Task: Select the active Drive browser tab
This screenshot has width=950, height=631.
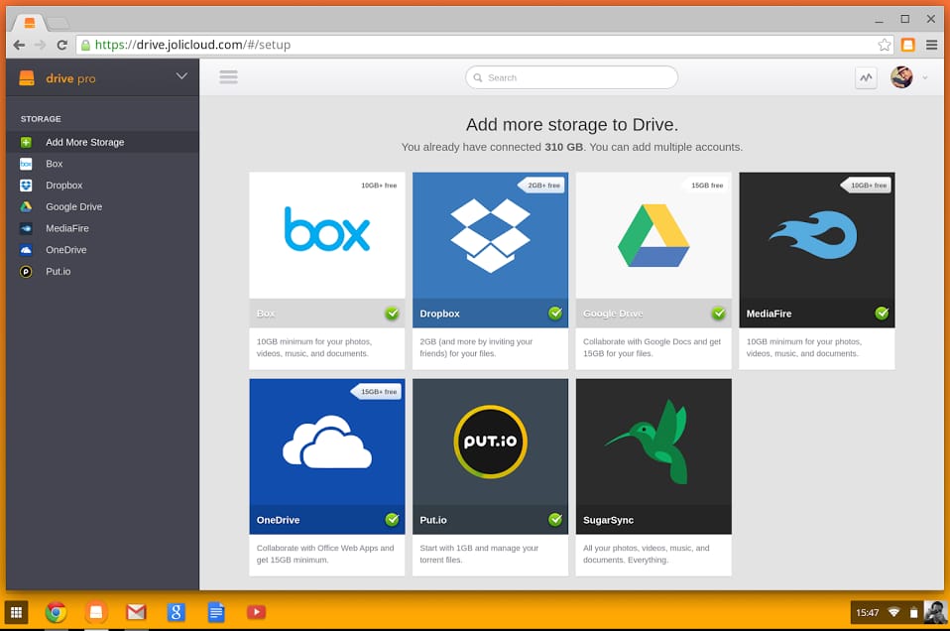Action: pyautogui.click(x=29, y=23)
